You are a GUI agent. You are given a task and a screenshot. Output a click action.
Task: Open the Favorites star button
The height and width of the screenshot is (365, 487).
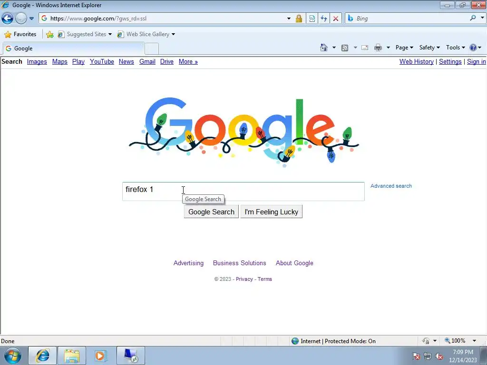(20, 34)
